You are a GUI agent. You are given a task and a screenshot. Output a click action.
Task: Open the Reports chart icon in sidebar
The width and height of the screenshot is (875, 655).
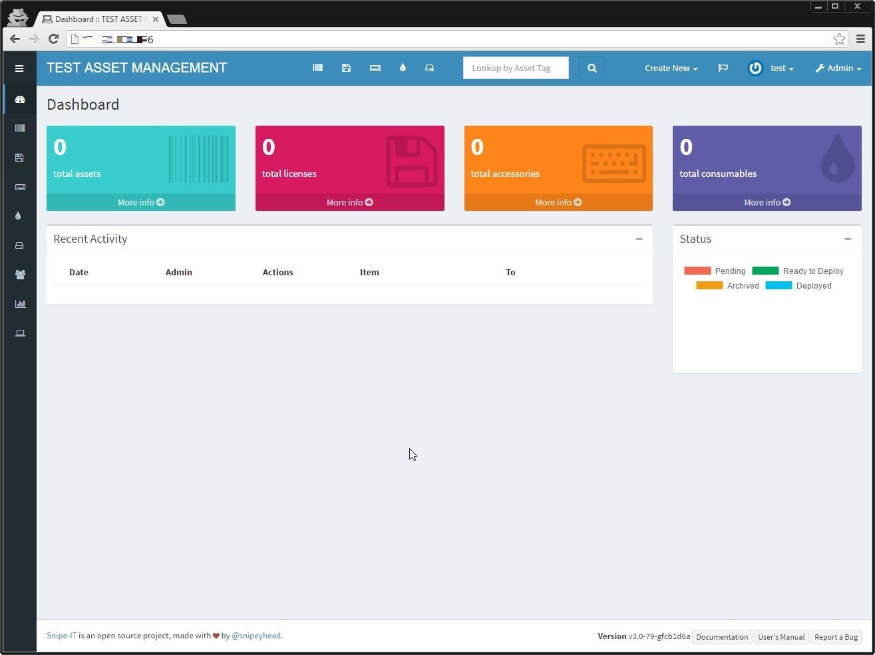[20, 304]
